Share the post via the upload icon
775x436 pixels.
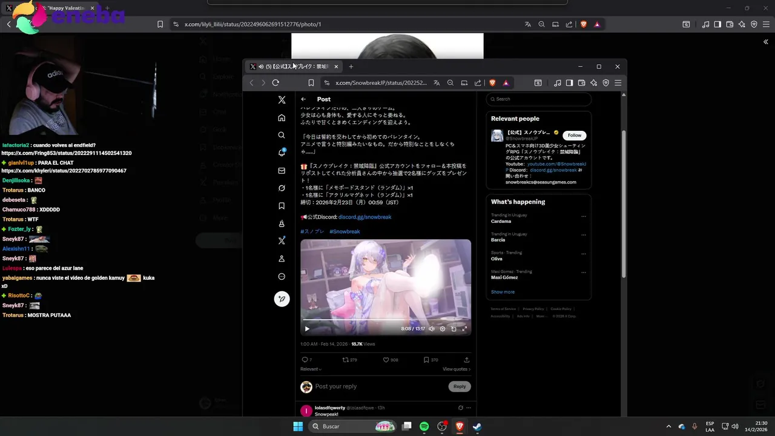466,360
